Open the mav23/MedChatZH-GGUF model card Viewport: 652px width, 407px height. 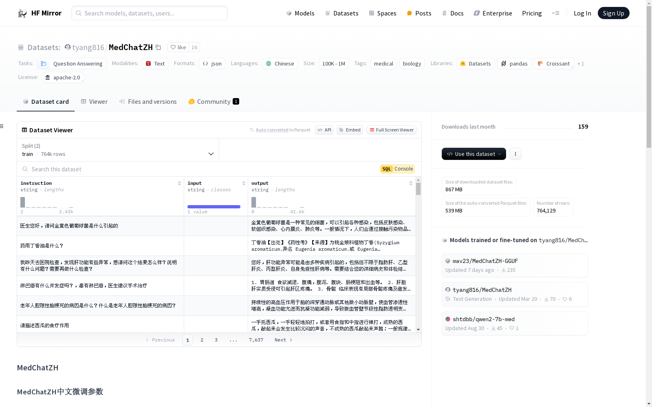(515, 265)
